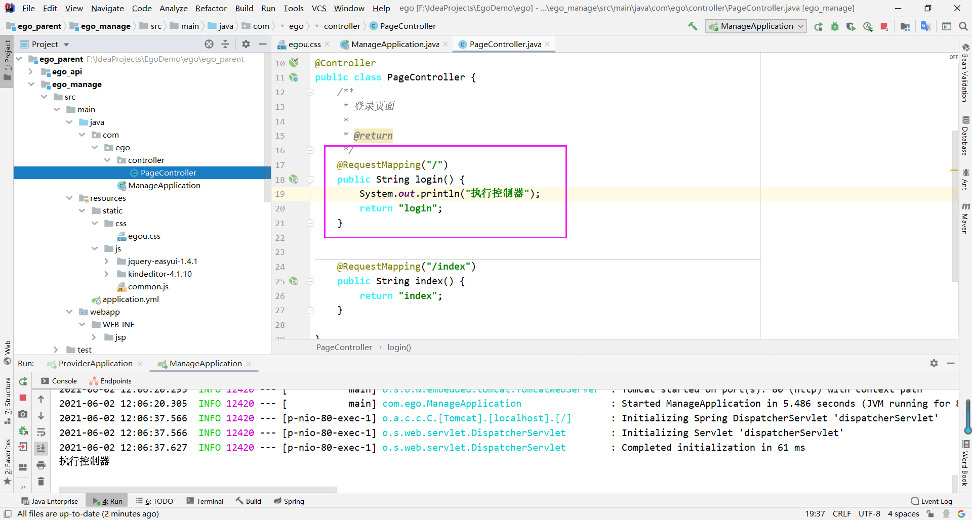Click the Debug bug icon in toolbar
Image resolution: width=972 pixels, height=520 pixels.
coord(835,26)
